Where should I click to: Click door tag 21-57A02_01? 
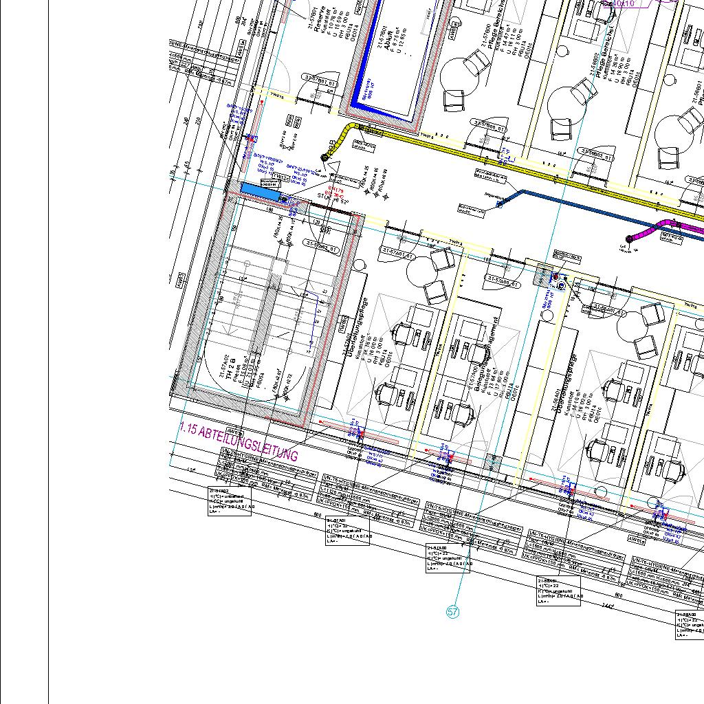pyautogui.click(x=321, y=245)
